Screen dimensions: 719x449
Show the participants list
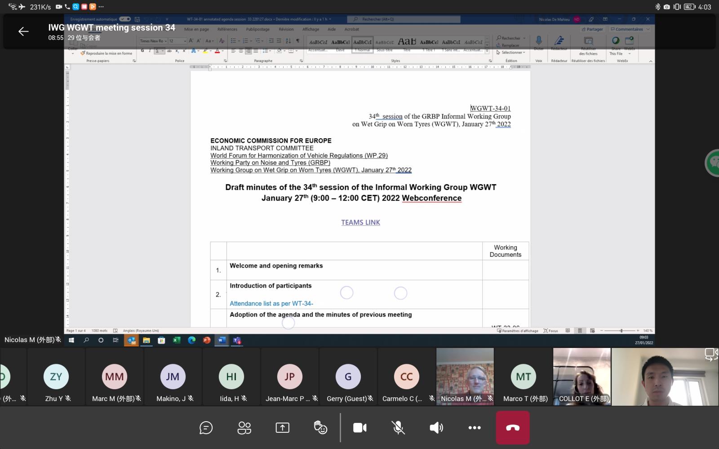[x=244, y=428]
